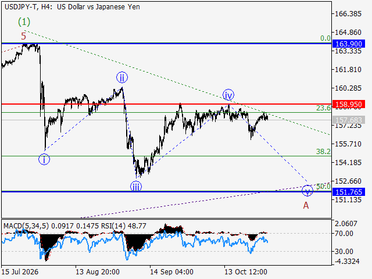
Task: Click the circled wave i marker
Action: point(44,159)
